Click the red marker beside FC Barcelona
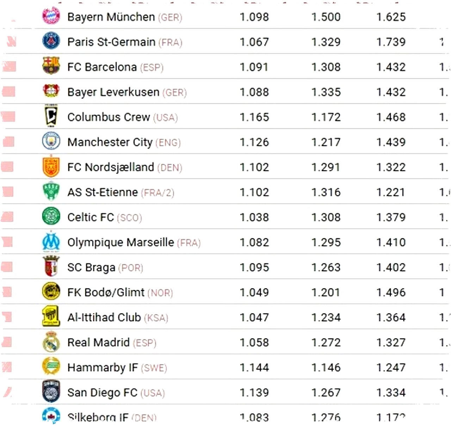451x426 pixels. (x=9, y=66)
